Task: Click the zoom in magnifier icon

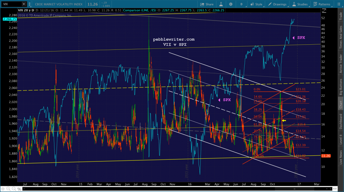Action: (8, 189)
